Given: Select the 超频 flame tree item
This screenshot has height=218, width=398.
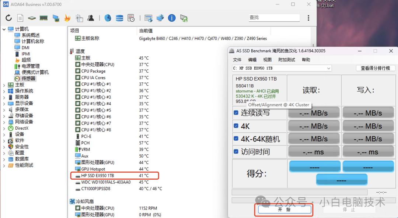Looking at the screenshot, I should (26, 60).
